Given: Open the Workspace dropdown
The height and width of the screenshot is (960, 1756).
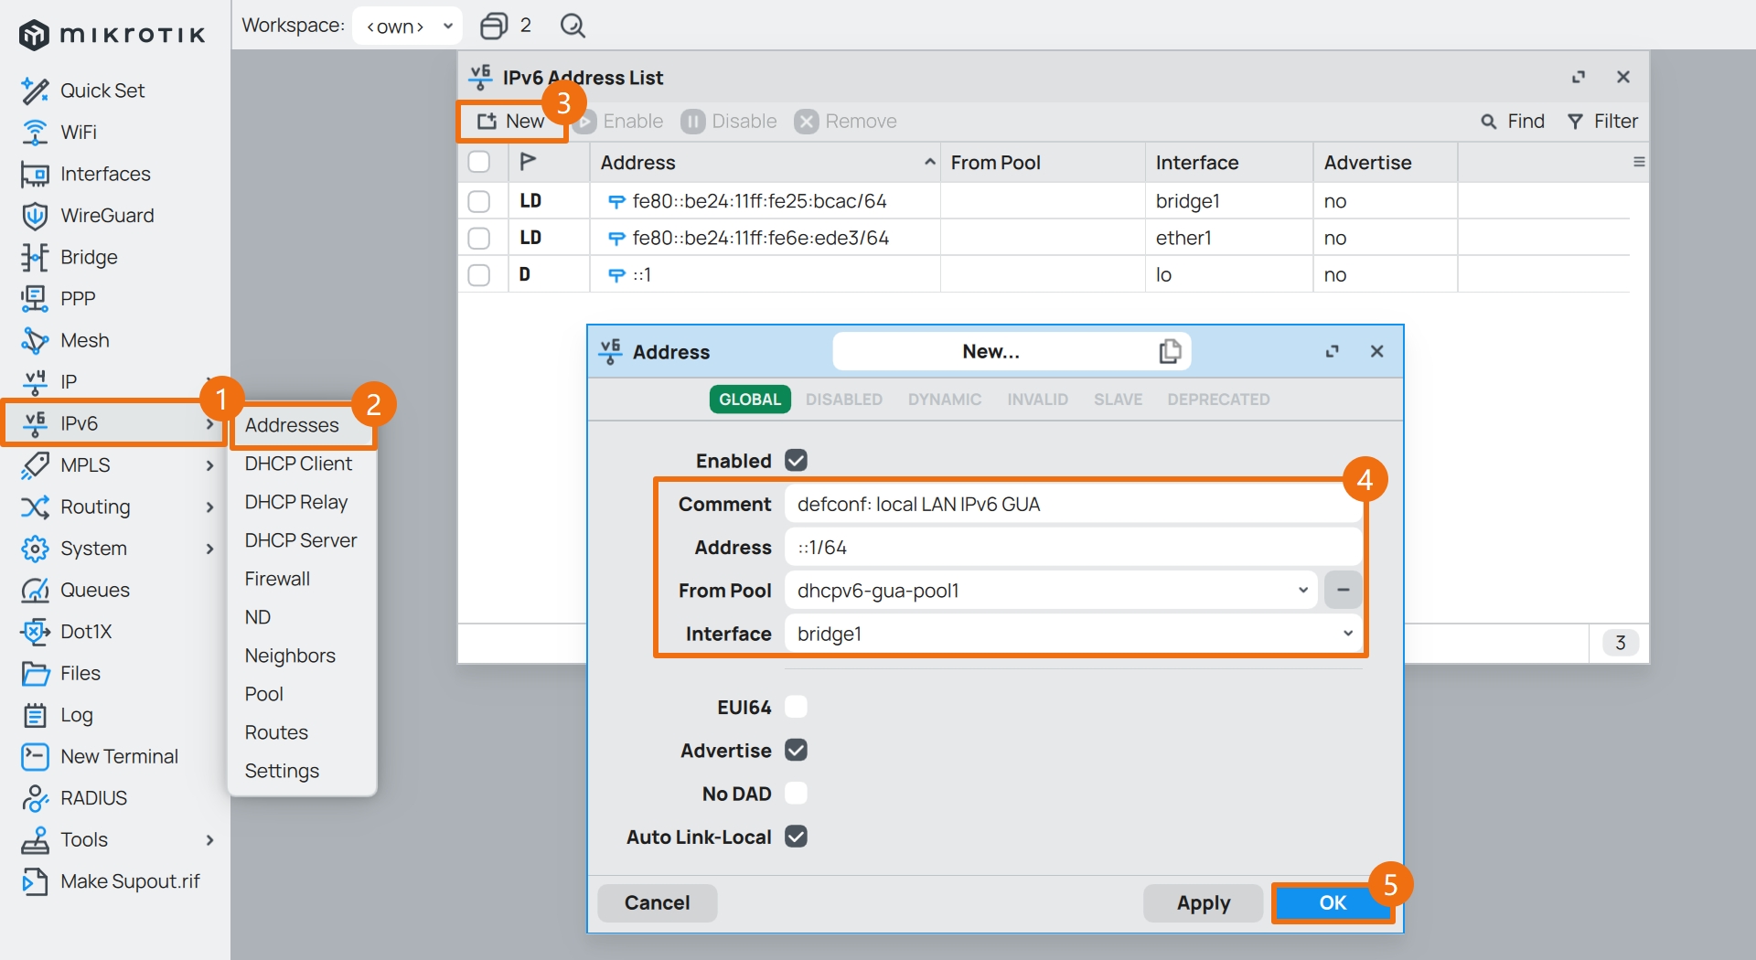Looking at the screenshot, I should pyautogui.click(x=408, y=26).
